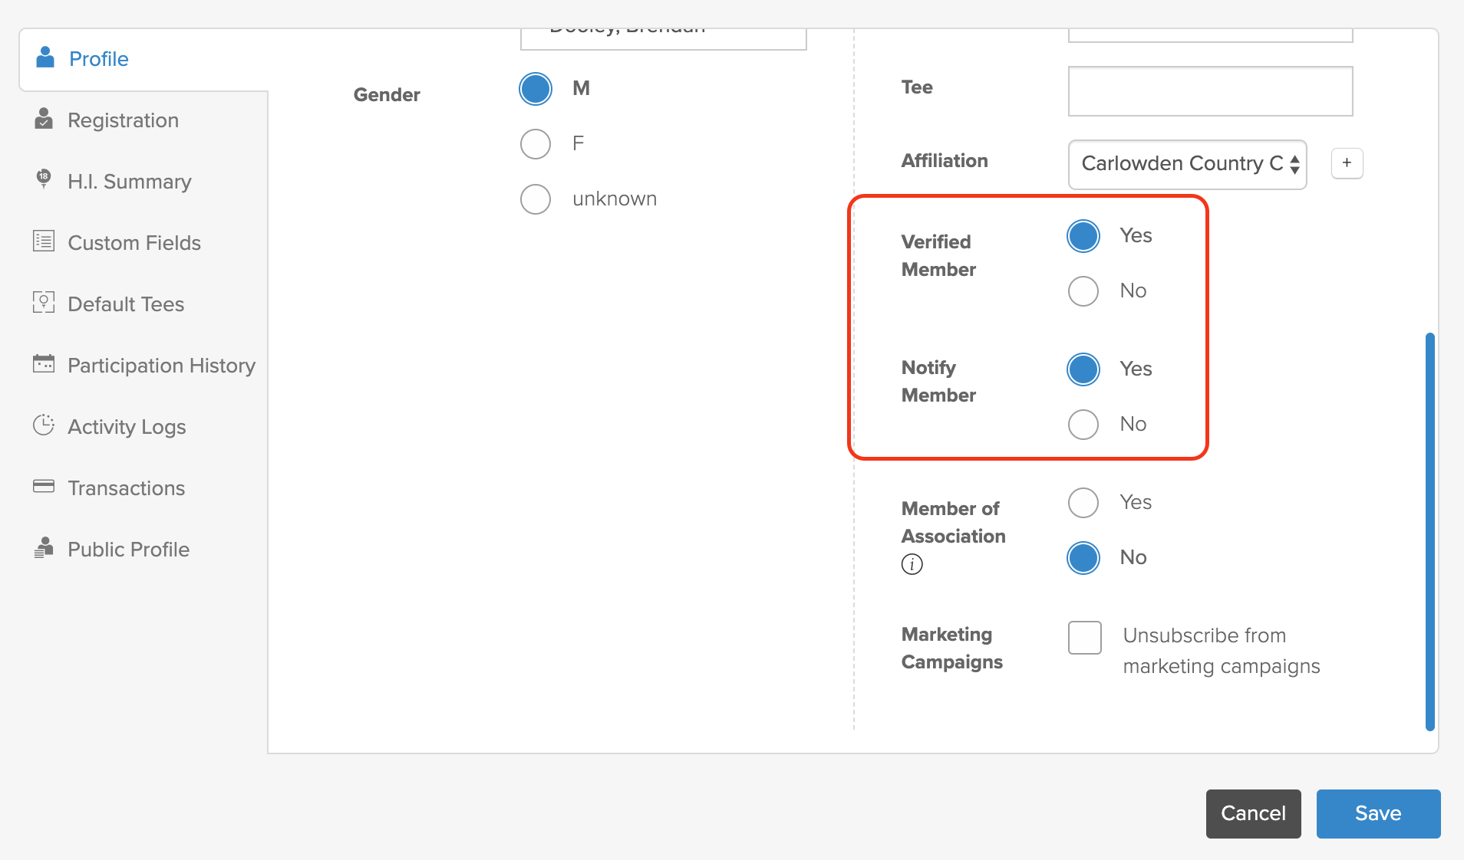The width and height of the screenshot is (1464, 860).
Task: Click the Registration icon in sidebar
Action: 44,119
